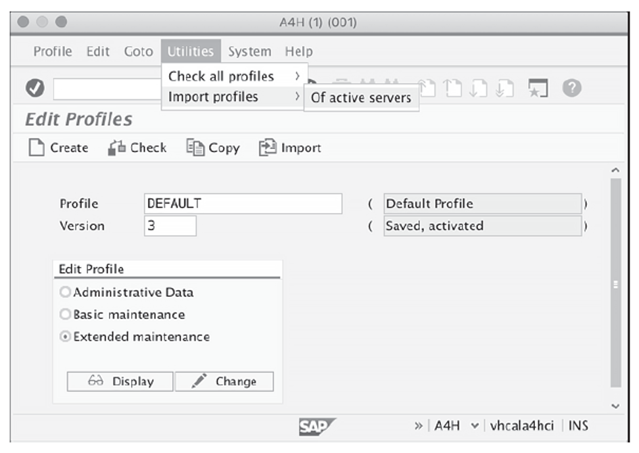Click the Import toolbar button label
This screenshot has height=453, width=639.
click(x=301, y=148)
